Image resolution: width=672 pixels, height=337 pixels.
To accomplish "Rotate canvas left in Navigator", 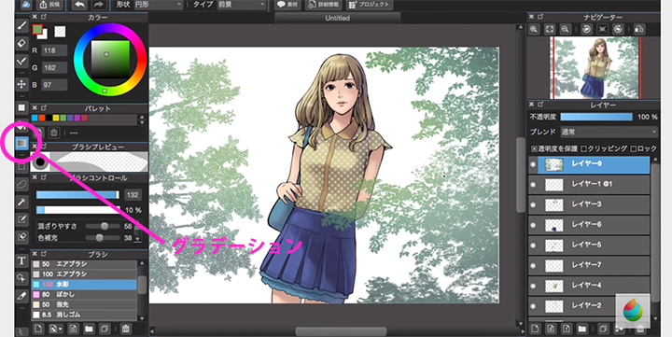I will 587,29.
